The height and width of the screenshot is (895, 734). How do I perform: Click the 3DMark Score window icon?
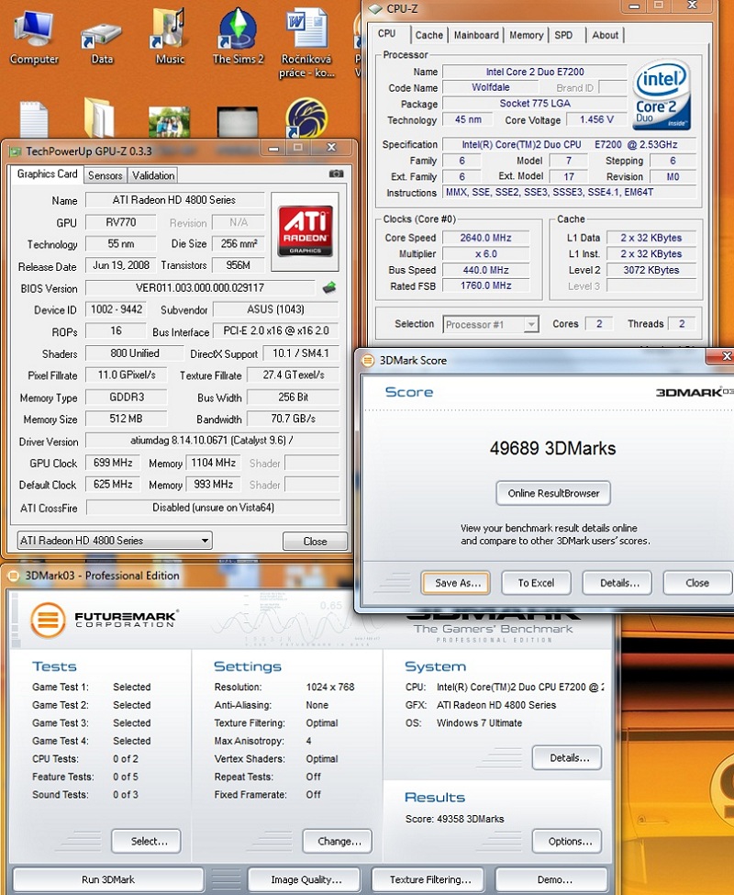pyautogui.click(x=368, y=360)
